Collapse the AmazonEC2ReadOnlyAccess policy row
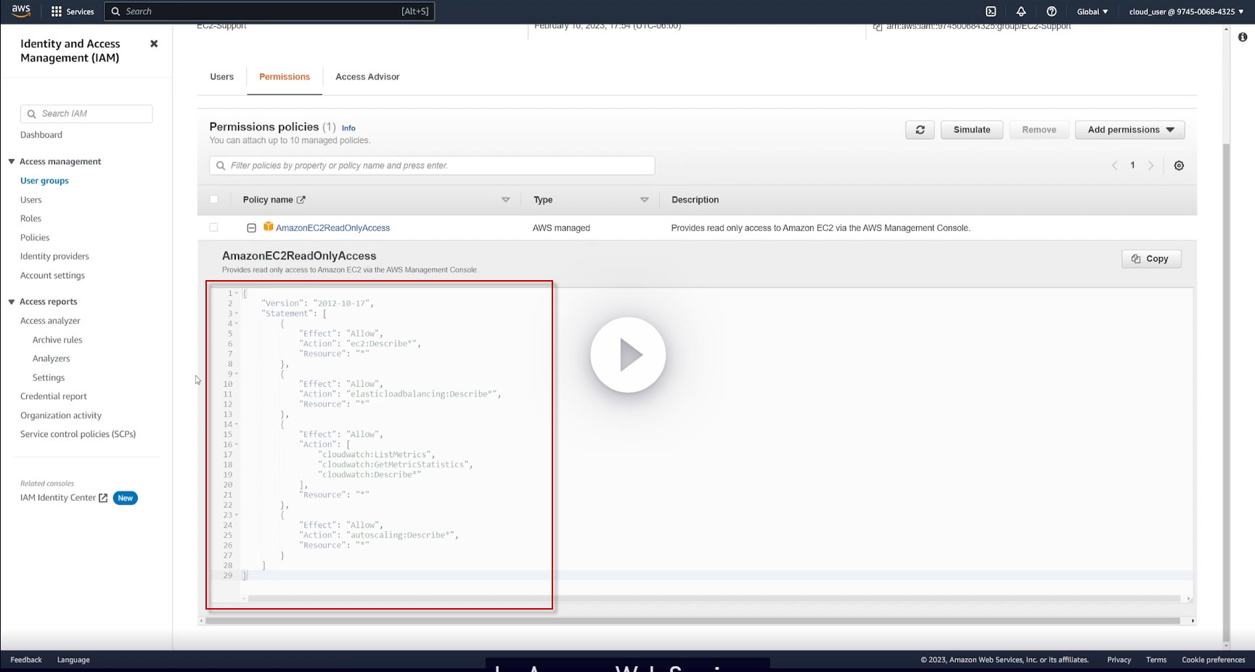The image size is (1255, 672). tap(251, 228)
